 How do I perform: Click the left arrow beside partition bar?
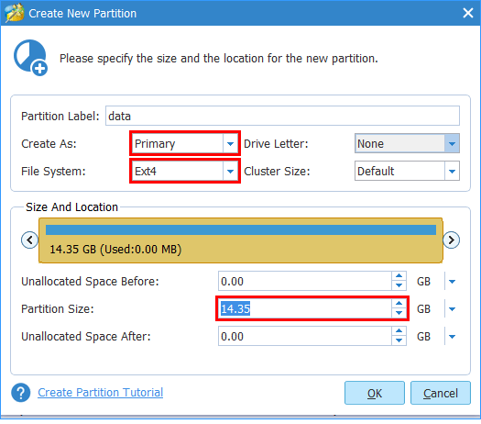click(29, 240)
